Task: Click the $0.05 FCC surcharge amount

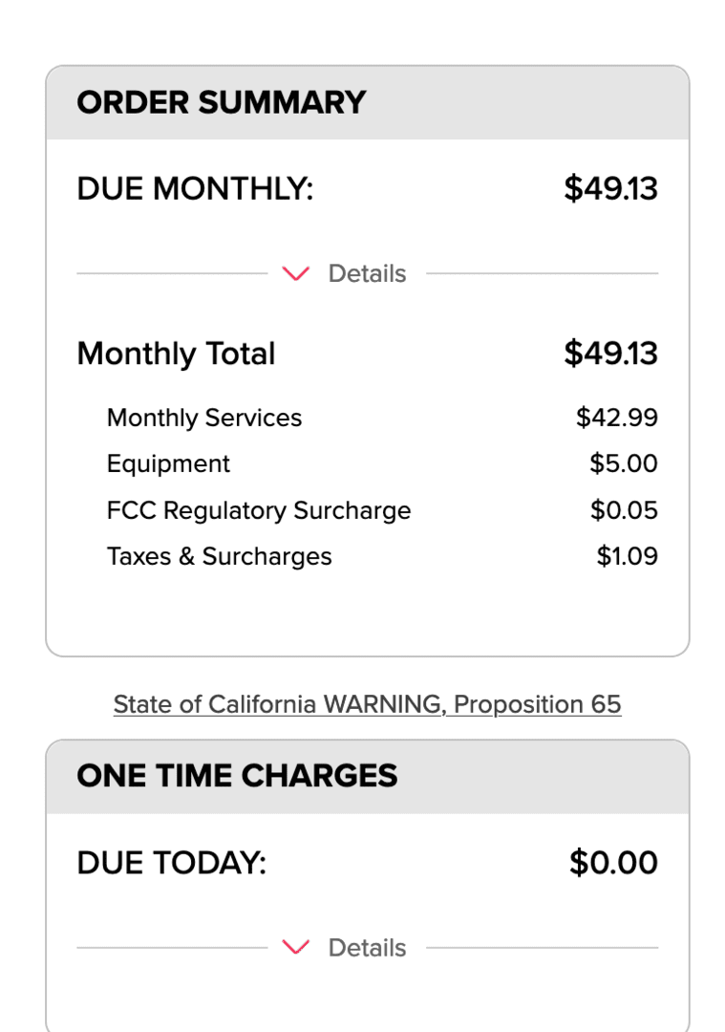Action: tap(624, 510)
